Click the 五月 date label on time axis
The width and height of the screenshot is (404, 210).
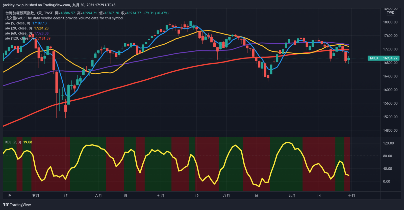click(x=36, y=196)
